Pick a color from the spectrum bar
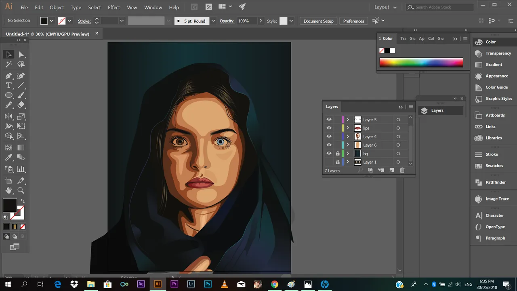 coord(421,63)
